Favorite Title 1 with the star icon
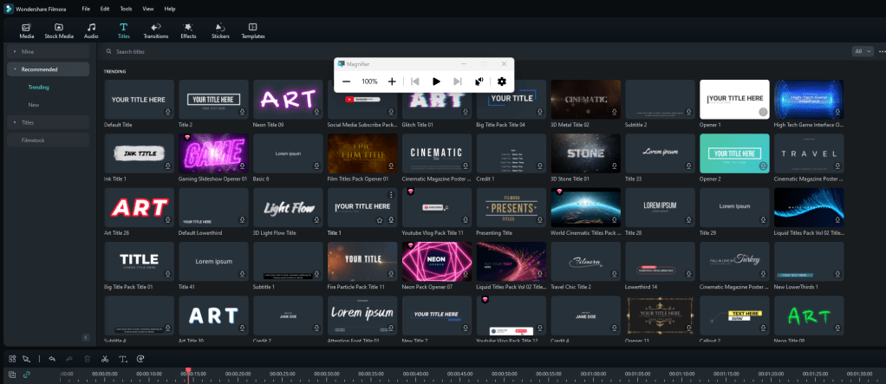Screen dimensions: 886x384 pyautogui.click(x=380, y=220)
